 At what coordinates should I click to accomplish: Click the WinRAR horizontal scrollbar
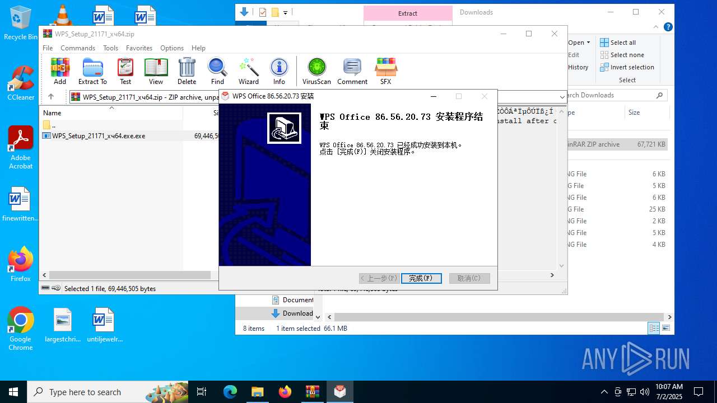[130, 275]
